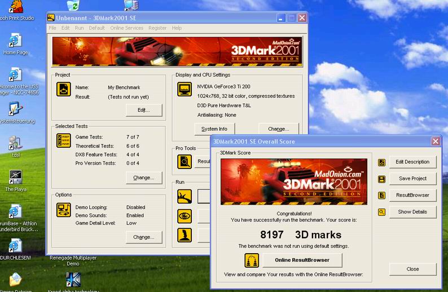Click the Selected Tests checklist icon
The height and width of the screenshot is (292, 448).
(63, 140)
